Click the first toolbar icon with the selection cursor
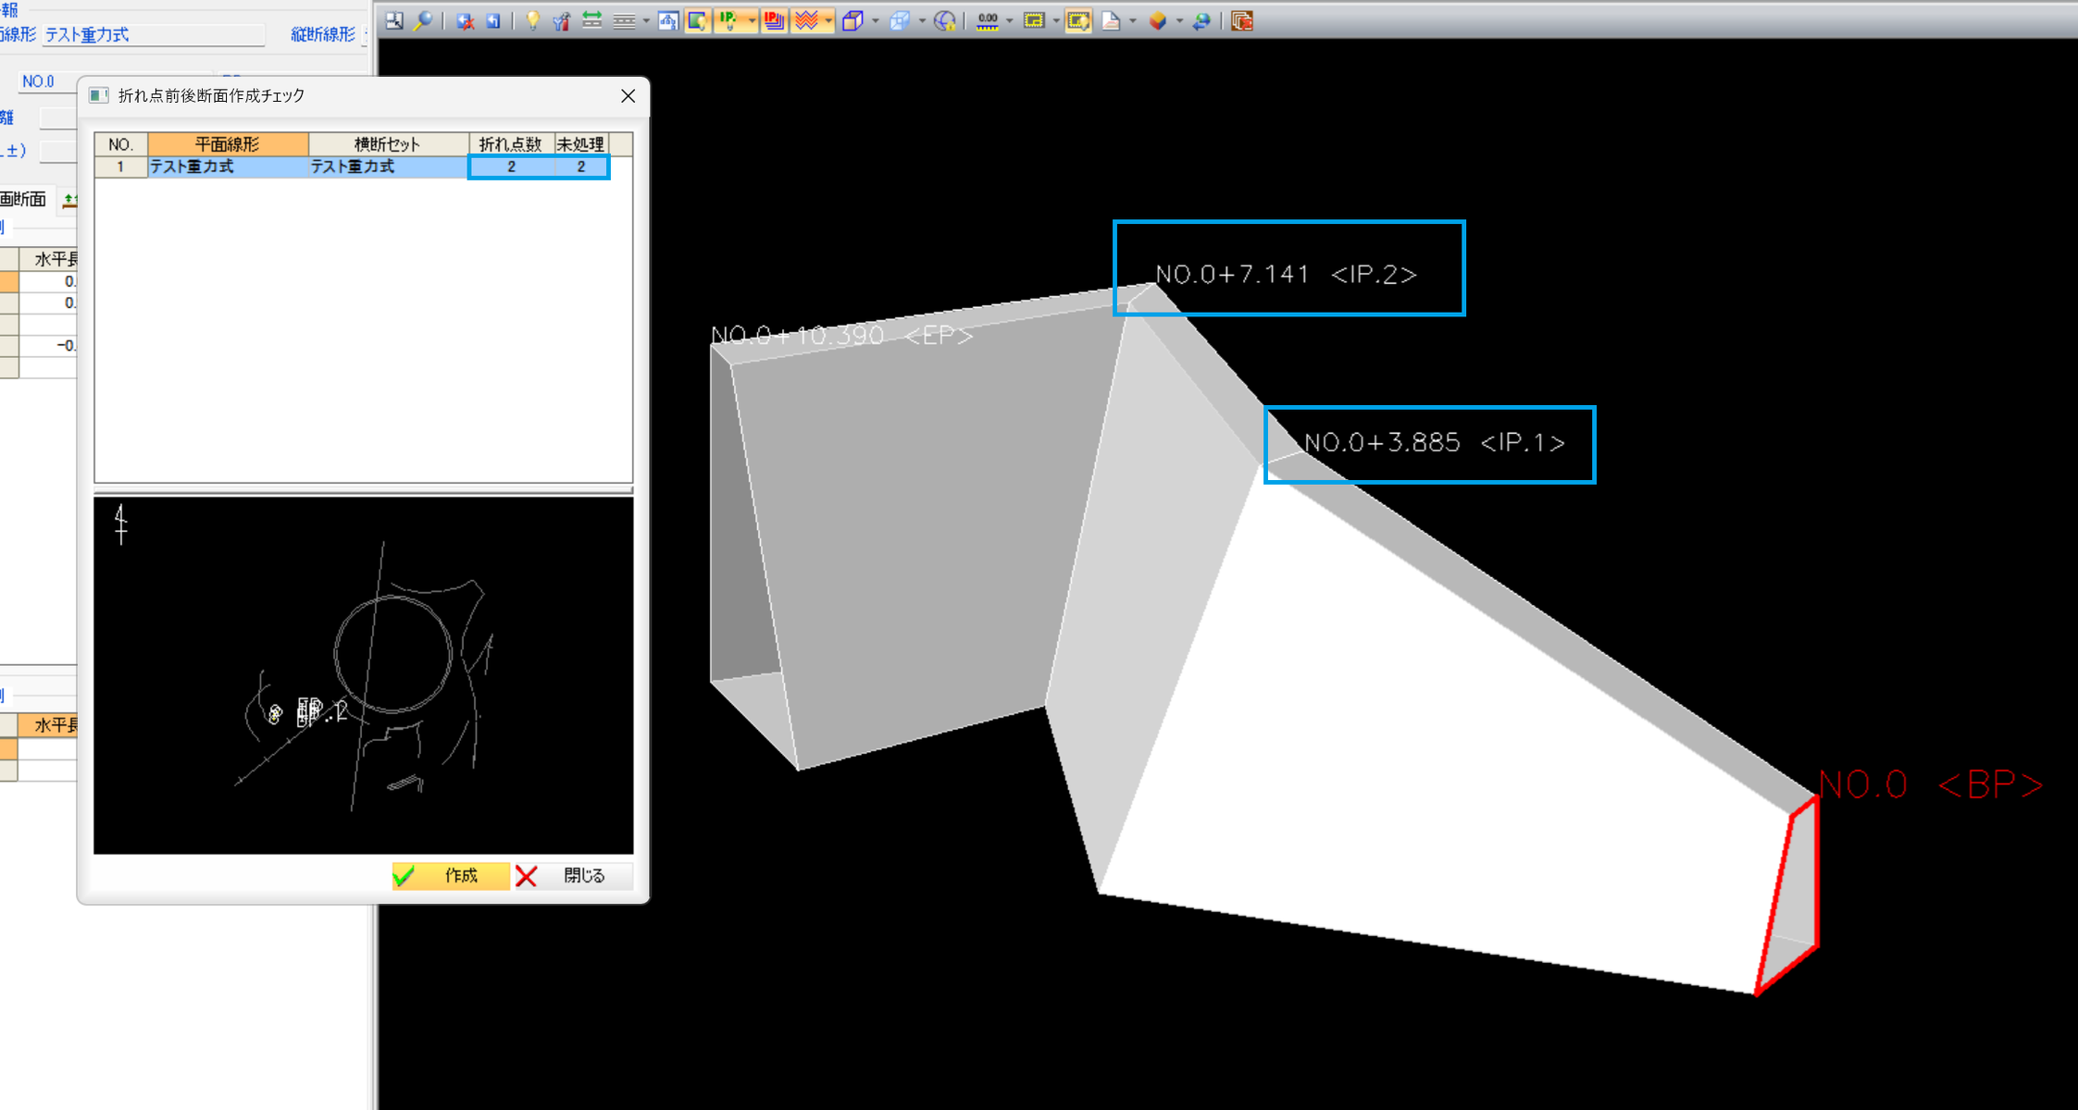 point(395,20)
